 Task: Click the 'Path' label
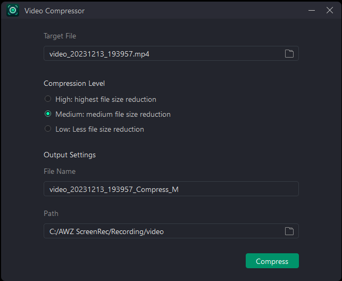(x=51, y=213)
